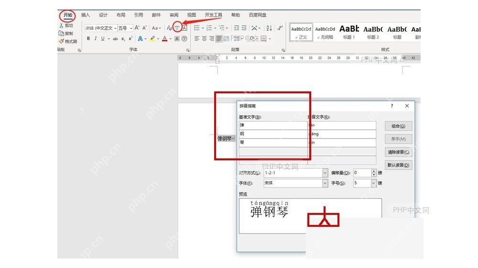Toggle show paragraph marks icon
Image resolution: width=478 pixels, height=268 pixels.
click(x=280, y=28)
